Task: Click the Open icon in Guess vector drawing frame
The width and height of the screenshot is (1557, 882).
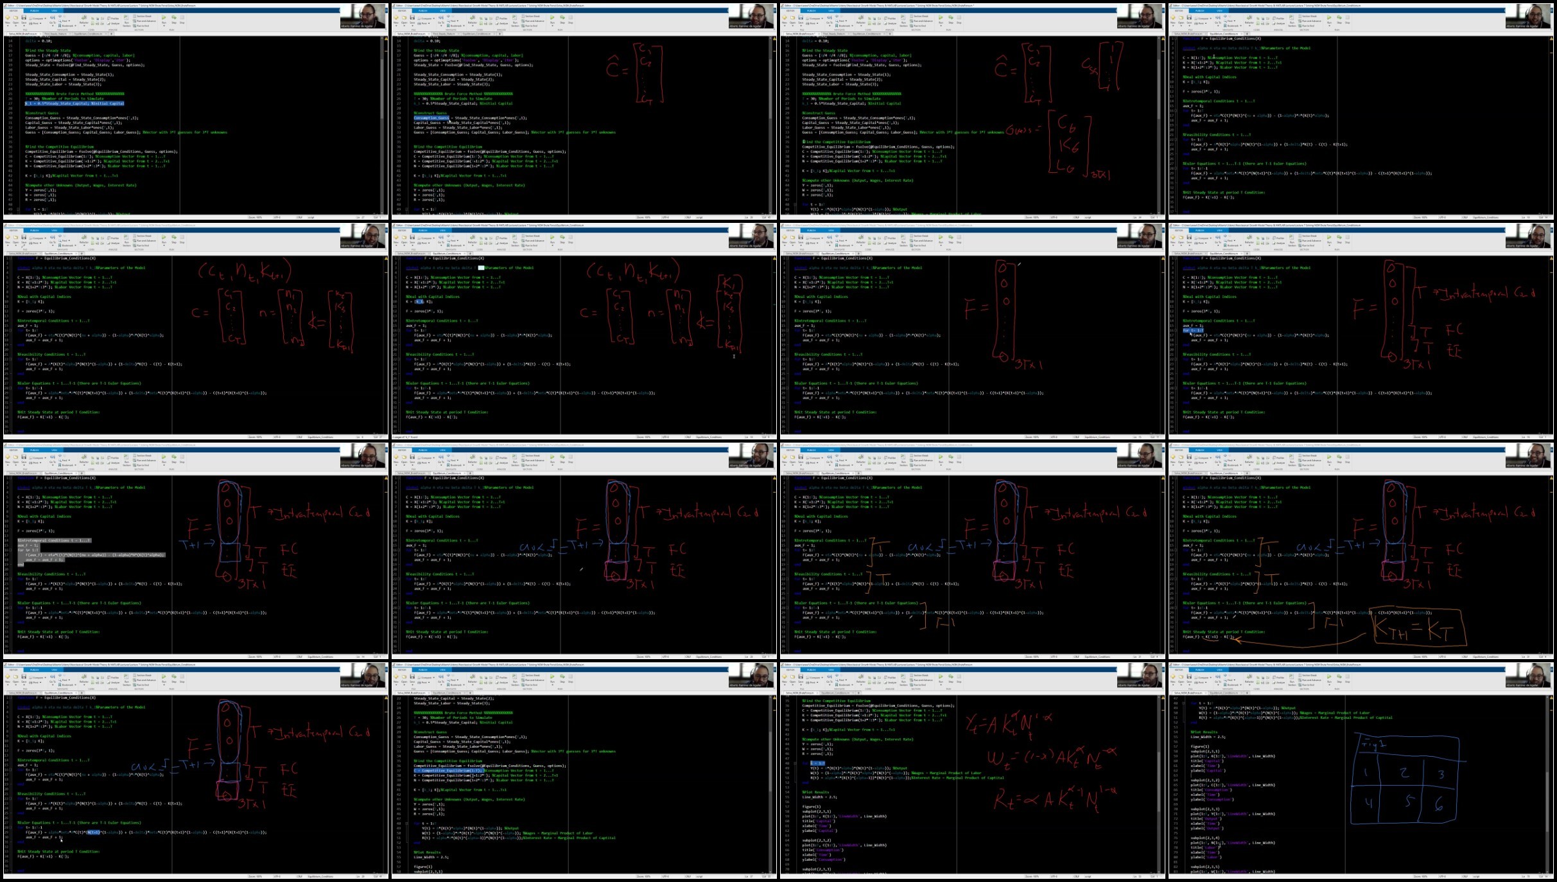Action: coord(792,19)
